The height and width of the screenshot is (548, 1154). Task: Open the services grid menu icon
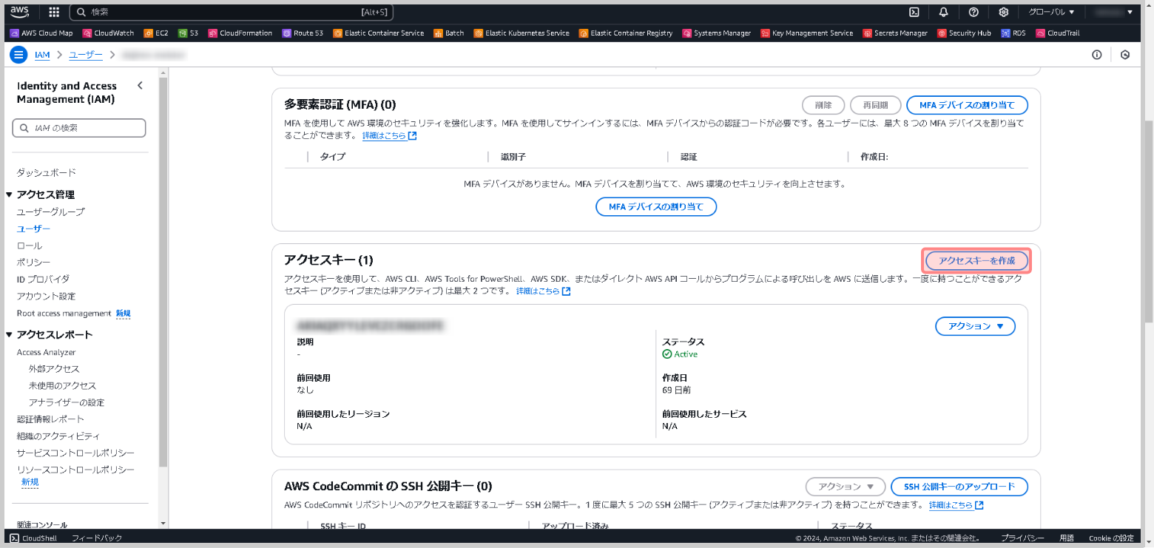(54, 12)
